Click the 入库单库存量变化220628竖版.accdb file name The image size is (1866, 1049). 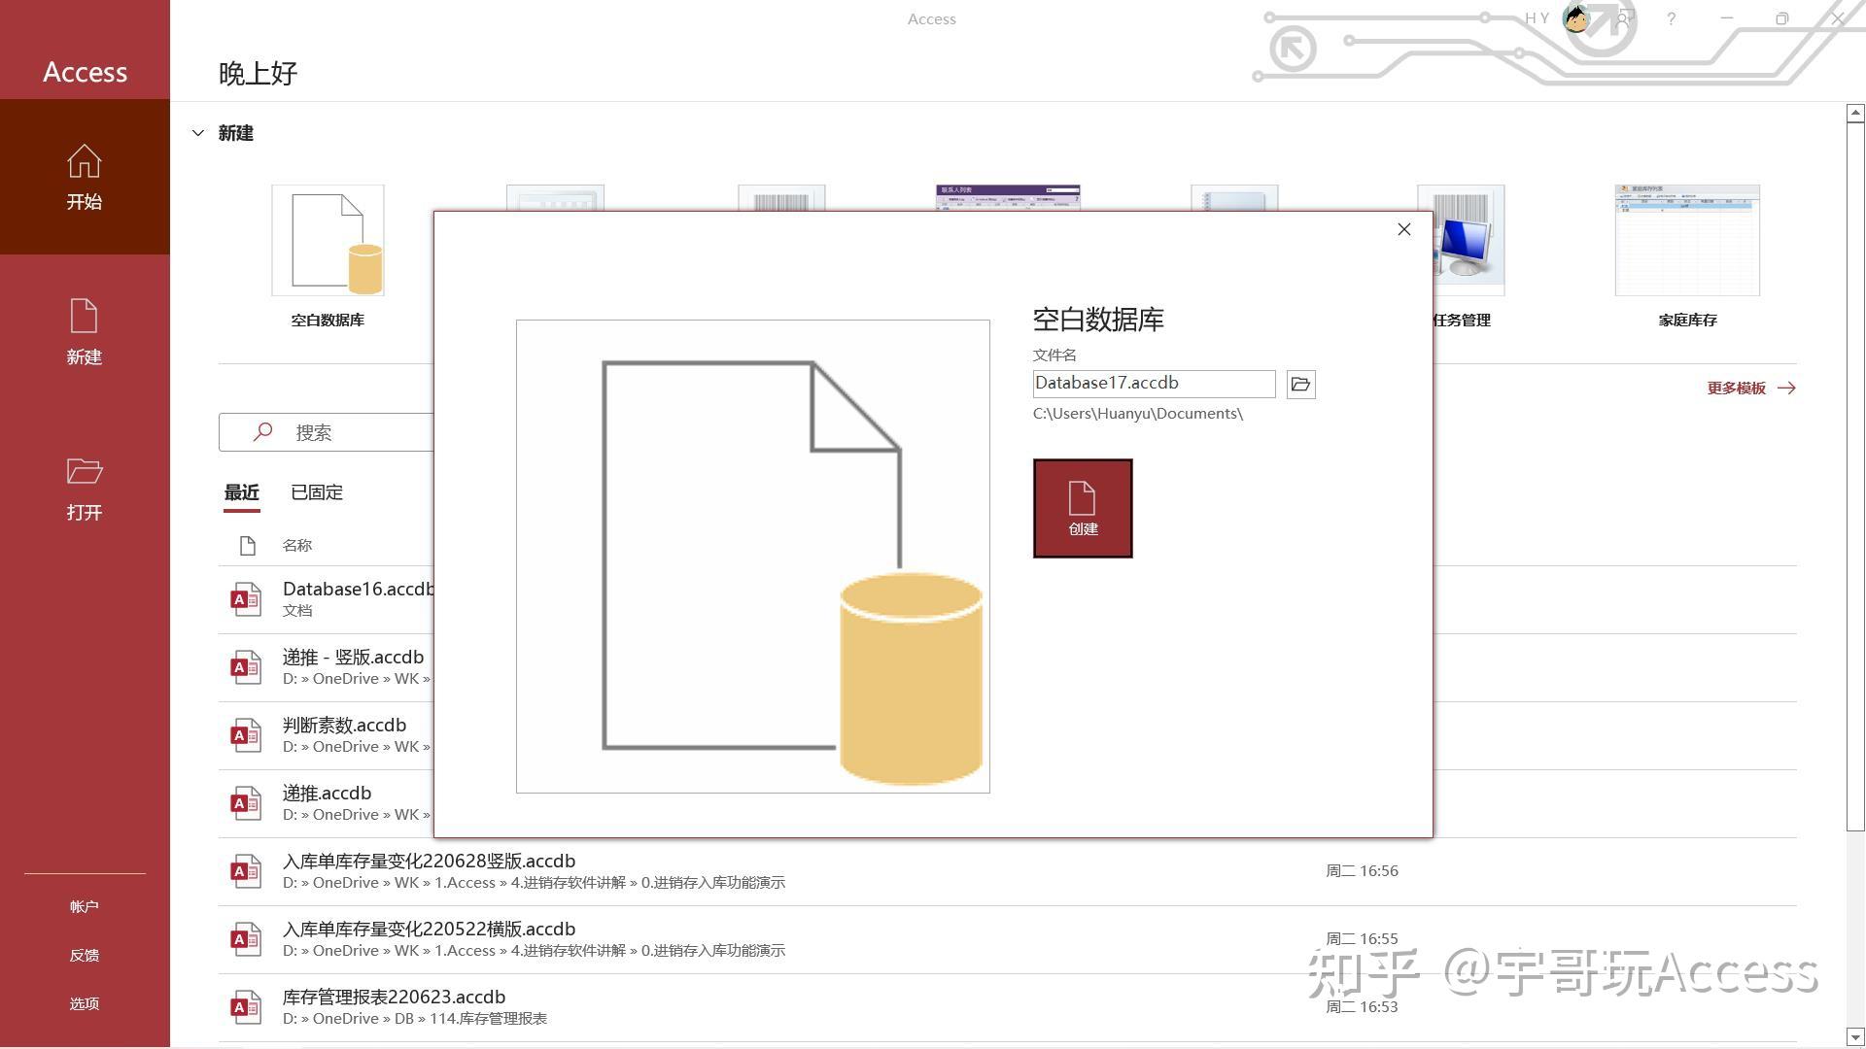point(429,862)
